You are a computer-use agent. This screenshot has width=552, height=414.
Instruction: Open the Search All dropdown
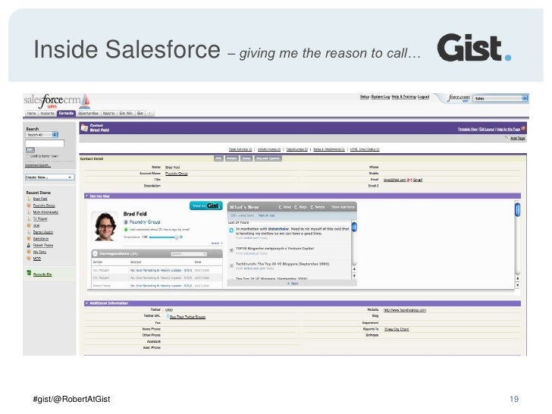(x=42, y=135)
